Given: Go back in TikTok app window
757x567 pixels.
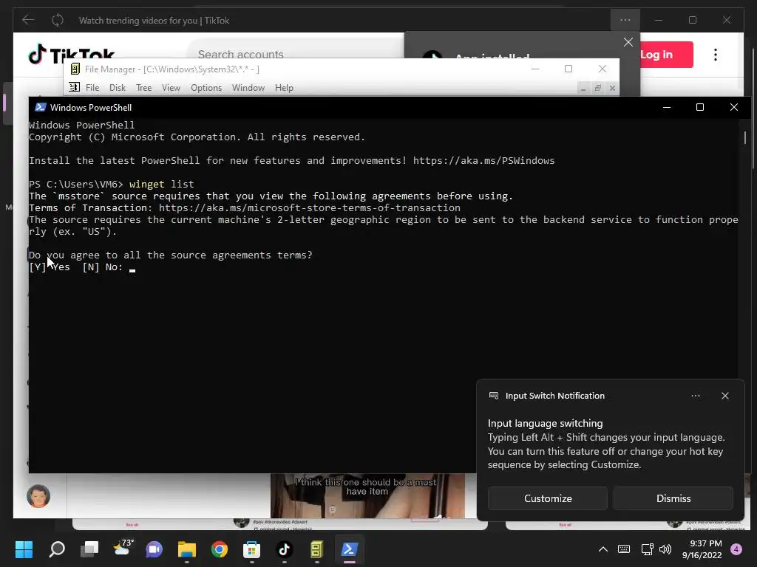Looking at the screenshot, I should pyautogui.click(x=28, y=20).
